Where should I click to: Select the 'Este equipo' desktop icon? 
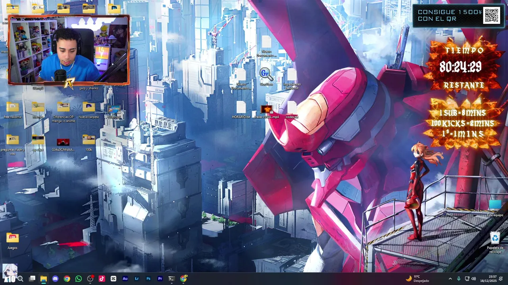point(495,207)
